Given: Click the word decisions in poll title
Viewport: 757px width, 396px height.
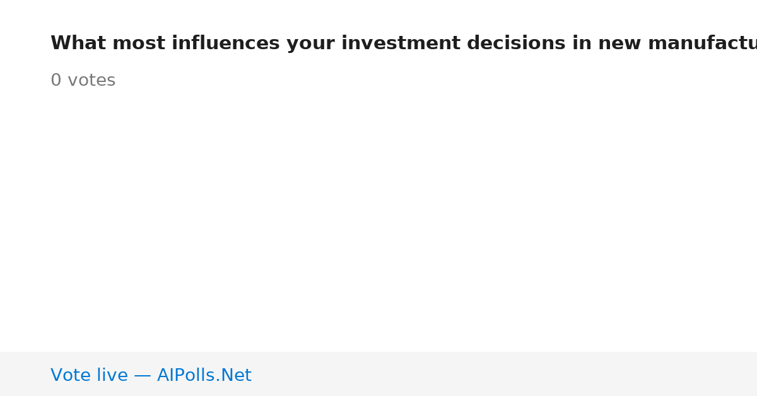Looking at the screenshot, I should pyautogui.click(x=516, y=44).
